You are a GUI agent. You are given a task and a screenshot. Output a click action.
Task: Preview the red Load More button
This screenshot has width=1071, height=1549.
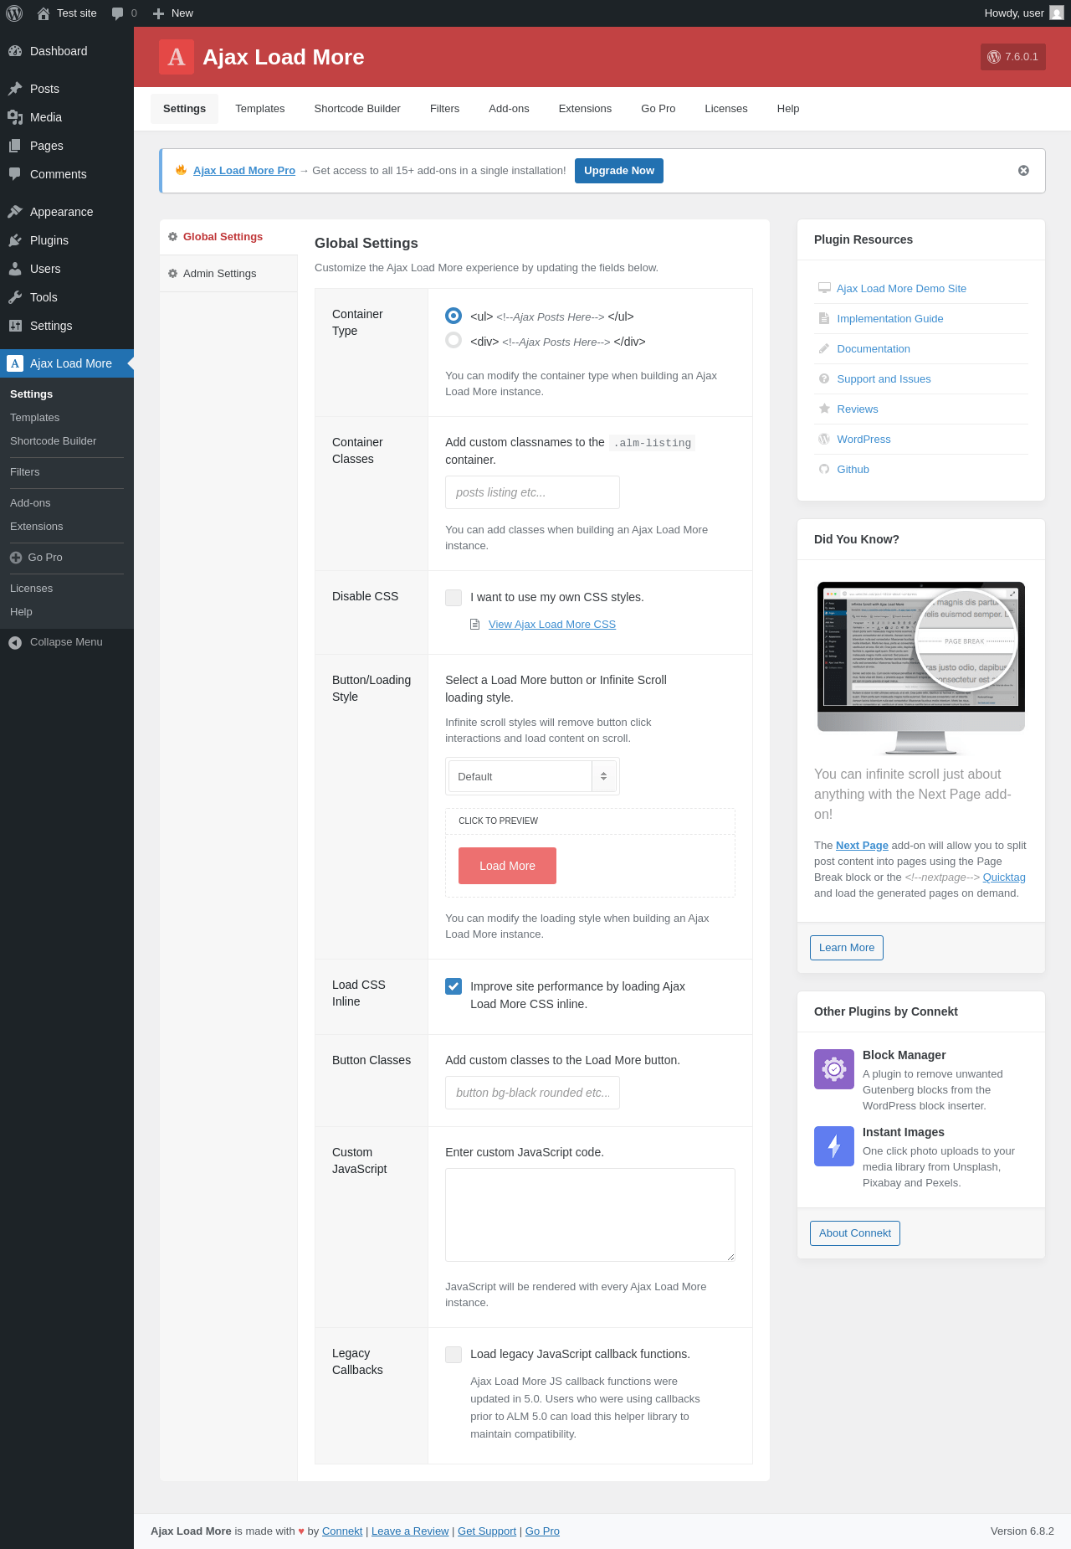coord(507,866)
